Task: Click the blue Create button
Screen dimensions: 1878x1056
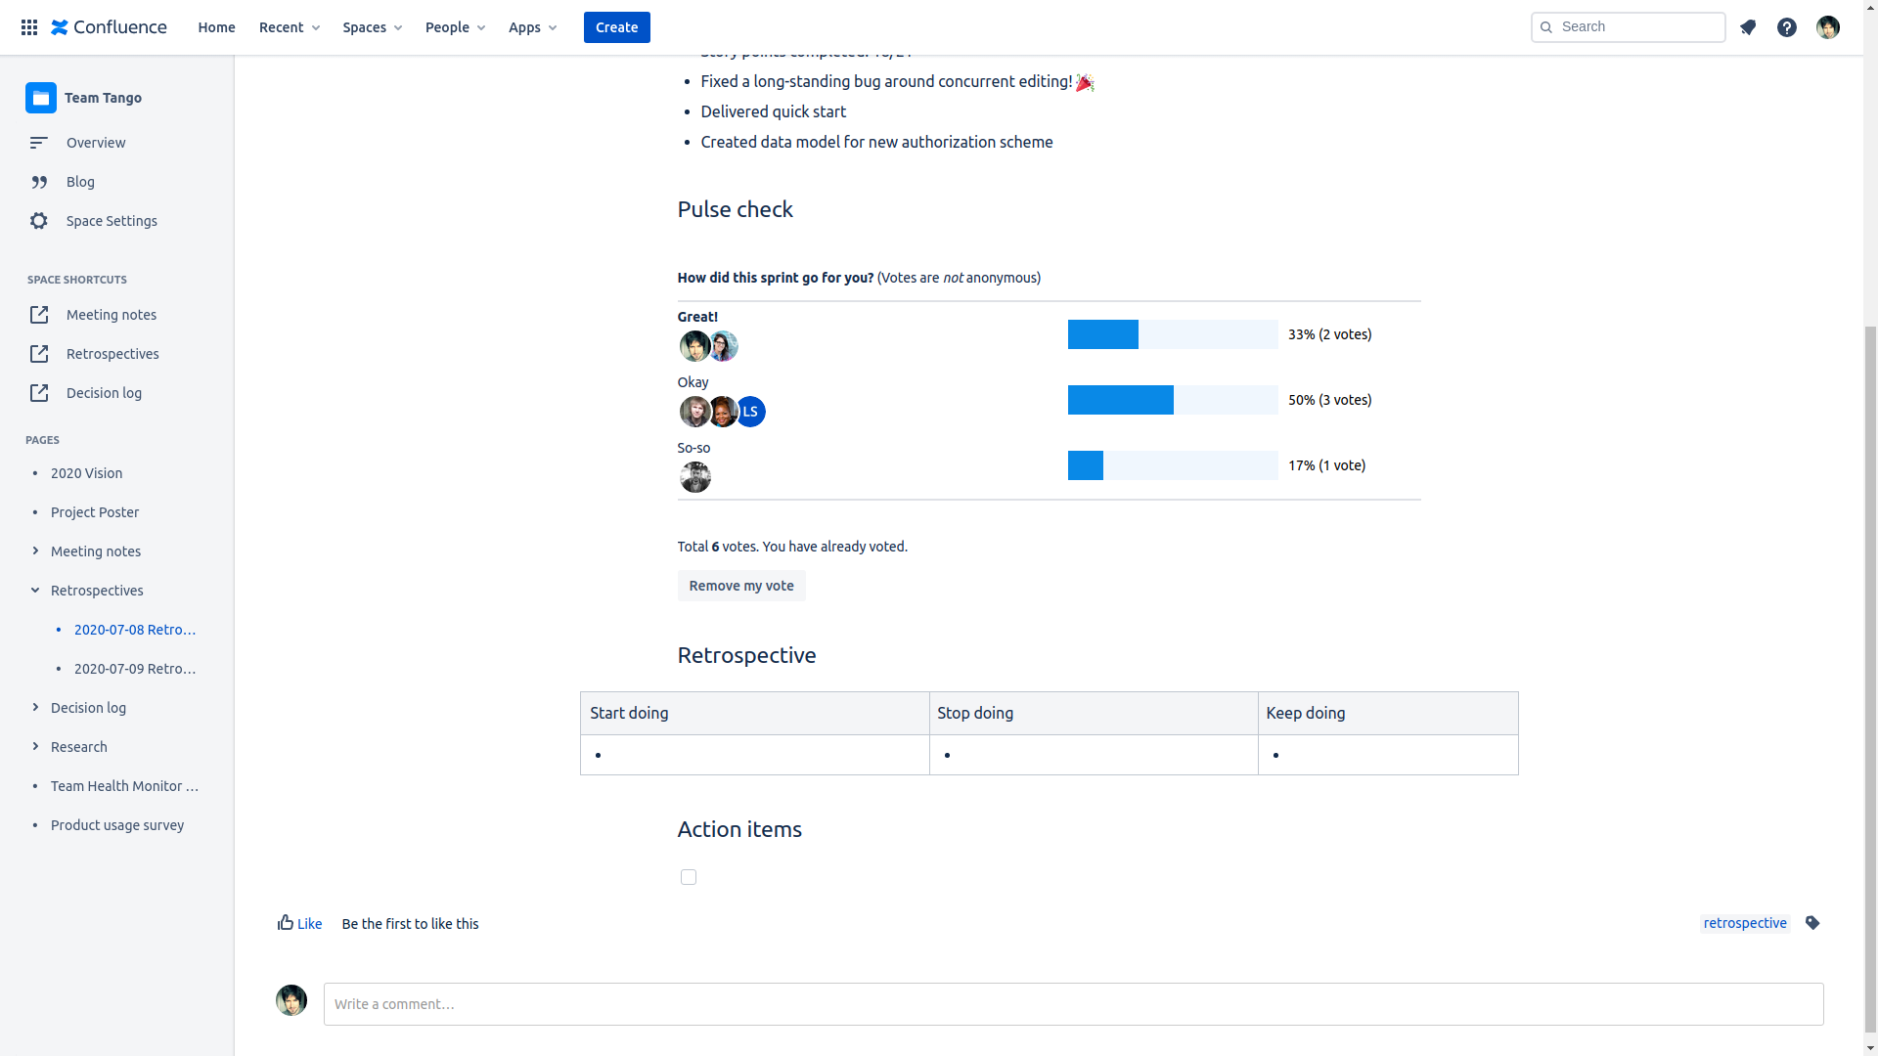Action: pos(616,27)
